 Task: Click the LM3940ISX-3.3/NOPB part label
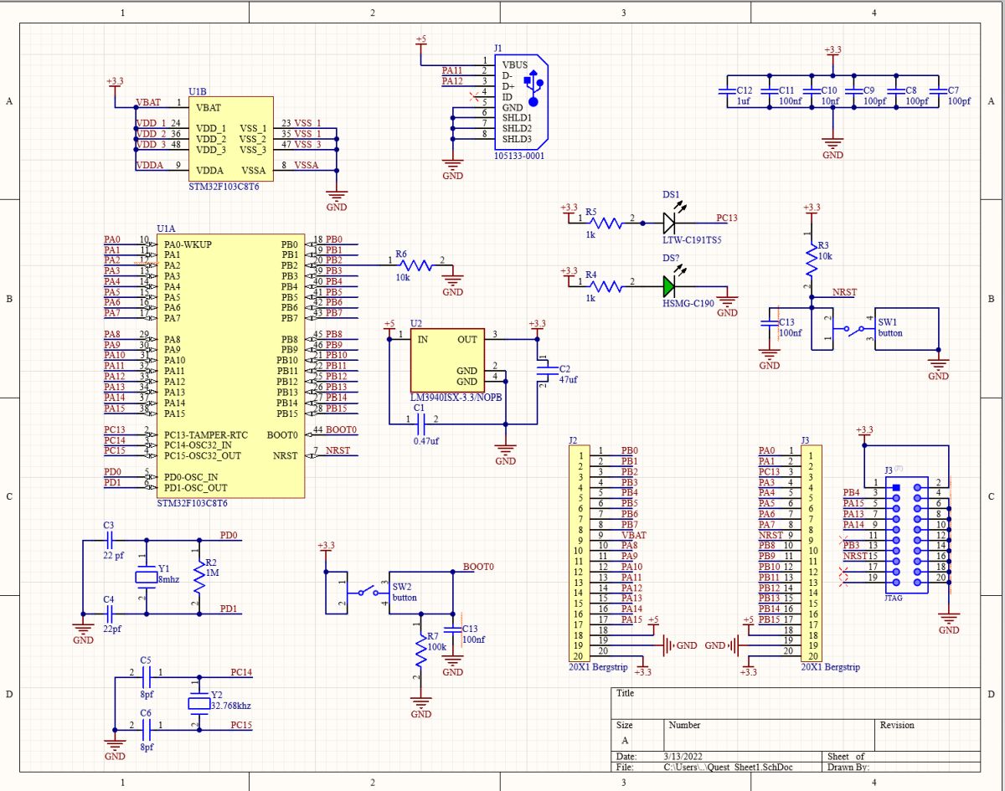(x=456, y=398)
